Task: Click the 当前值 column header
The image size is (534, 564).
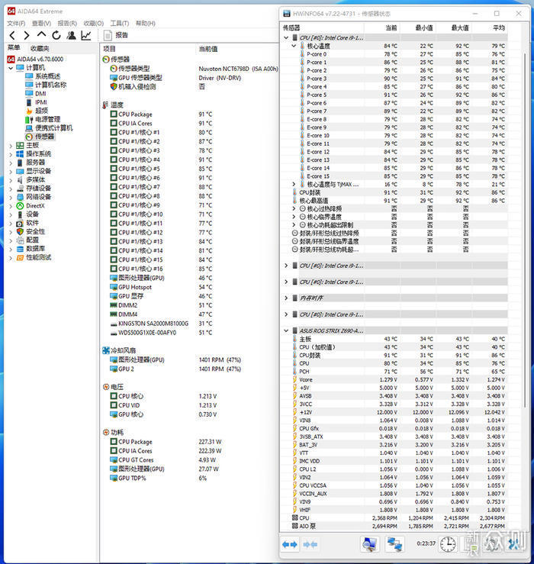Action: pos(207,49)
